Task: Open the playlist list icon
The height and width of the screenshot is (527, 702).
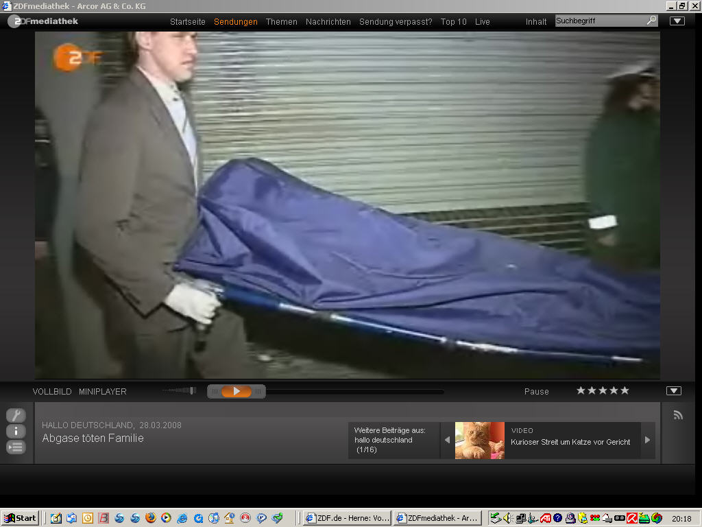Action: click(x=16, y=447)
